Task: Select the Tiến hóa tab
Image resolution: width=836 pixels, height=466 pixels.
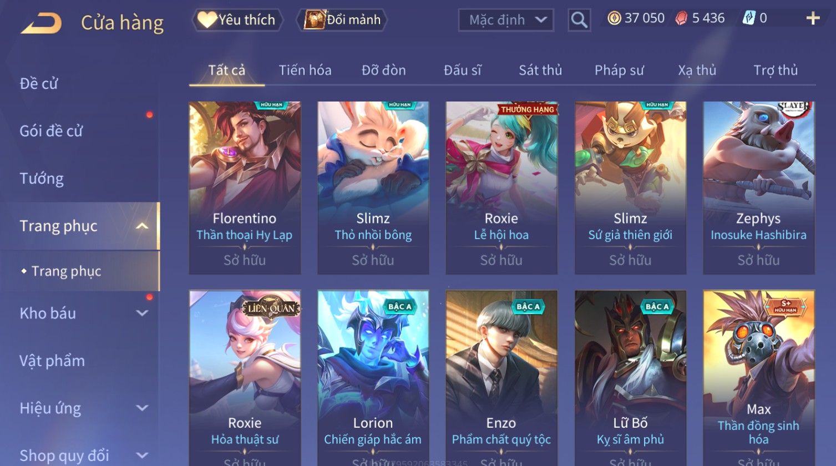Action: click(x=305, y=70)
